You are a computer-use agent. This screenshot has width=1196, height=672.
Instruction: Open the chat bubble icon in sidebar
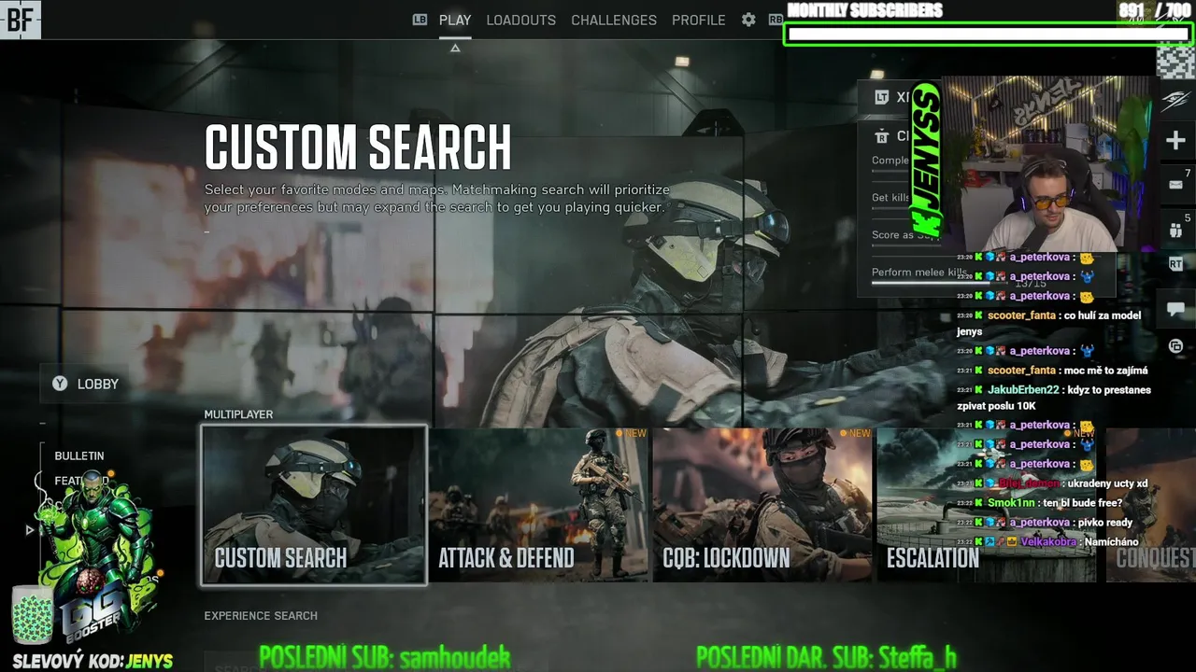(1175, 309)
